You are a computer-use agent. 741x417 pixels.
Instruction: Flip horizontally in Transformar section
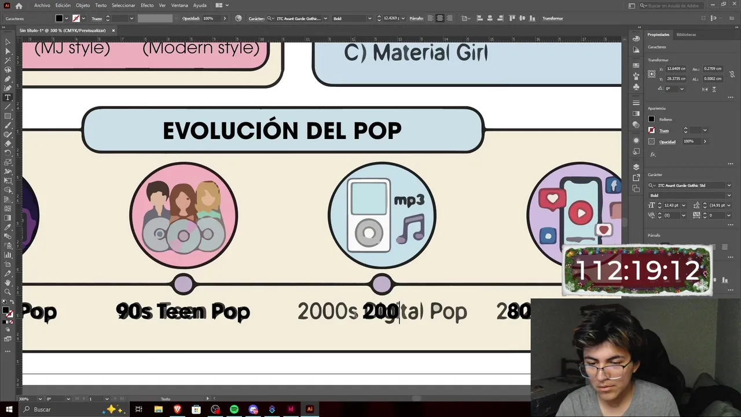click(705, 89)
